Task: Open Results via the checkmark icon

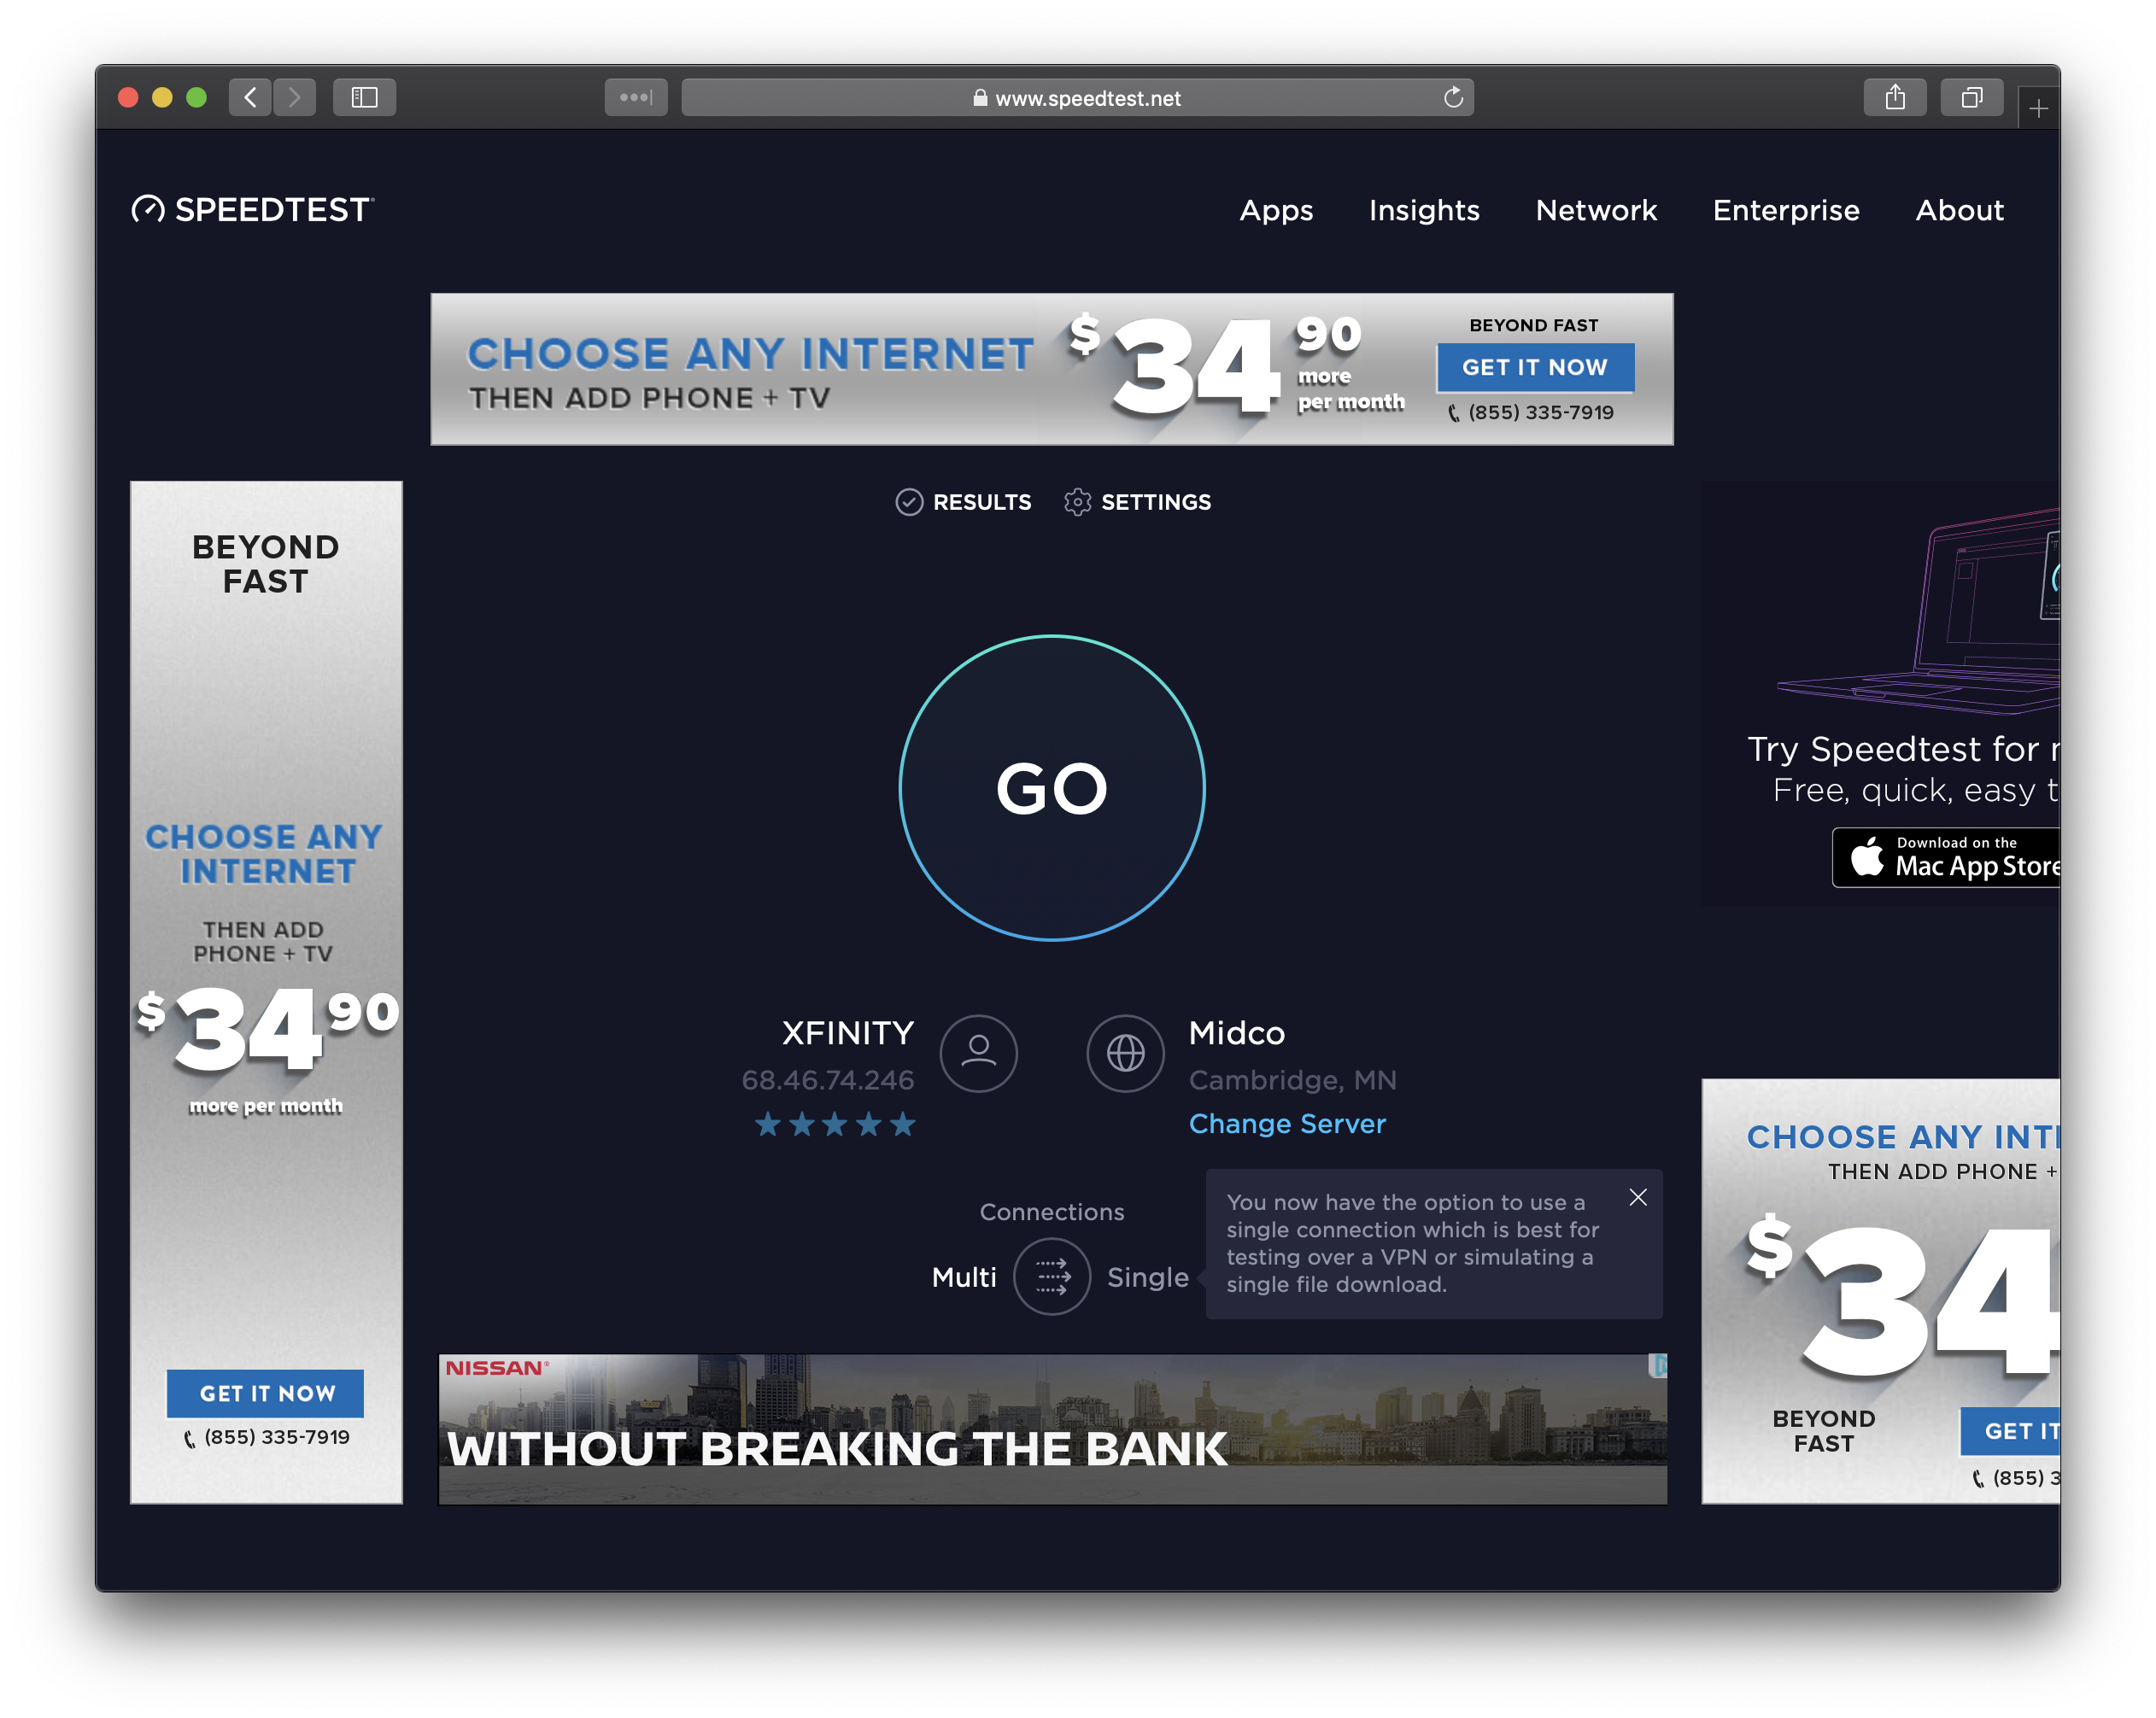Action: point(908,502)
